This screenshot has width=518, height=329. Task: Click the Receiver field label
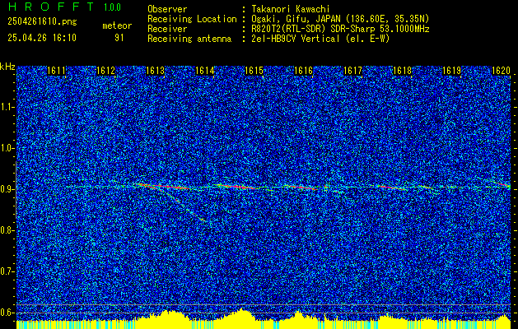point(167,29)
